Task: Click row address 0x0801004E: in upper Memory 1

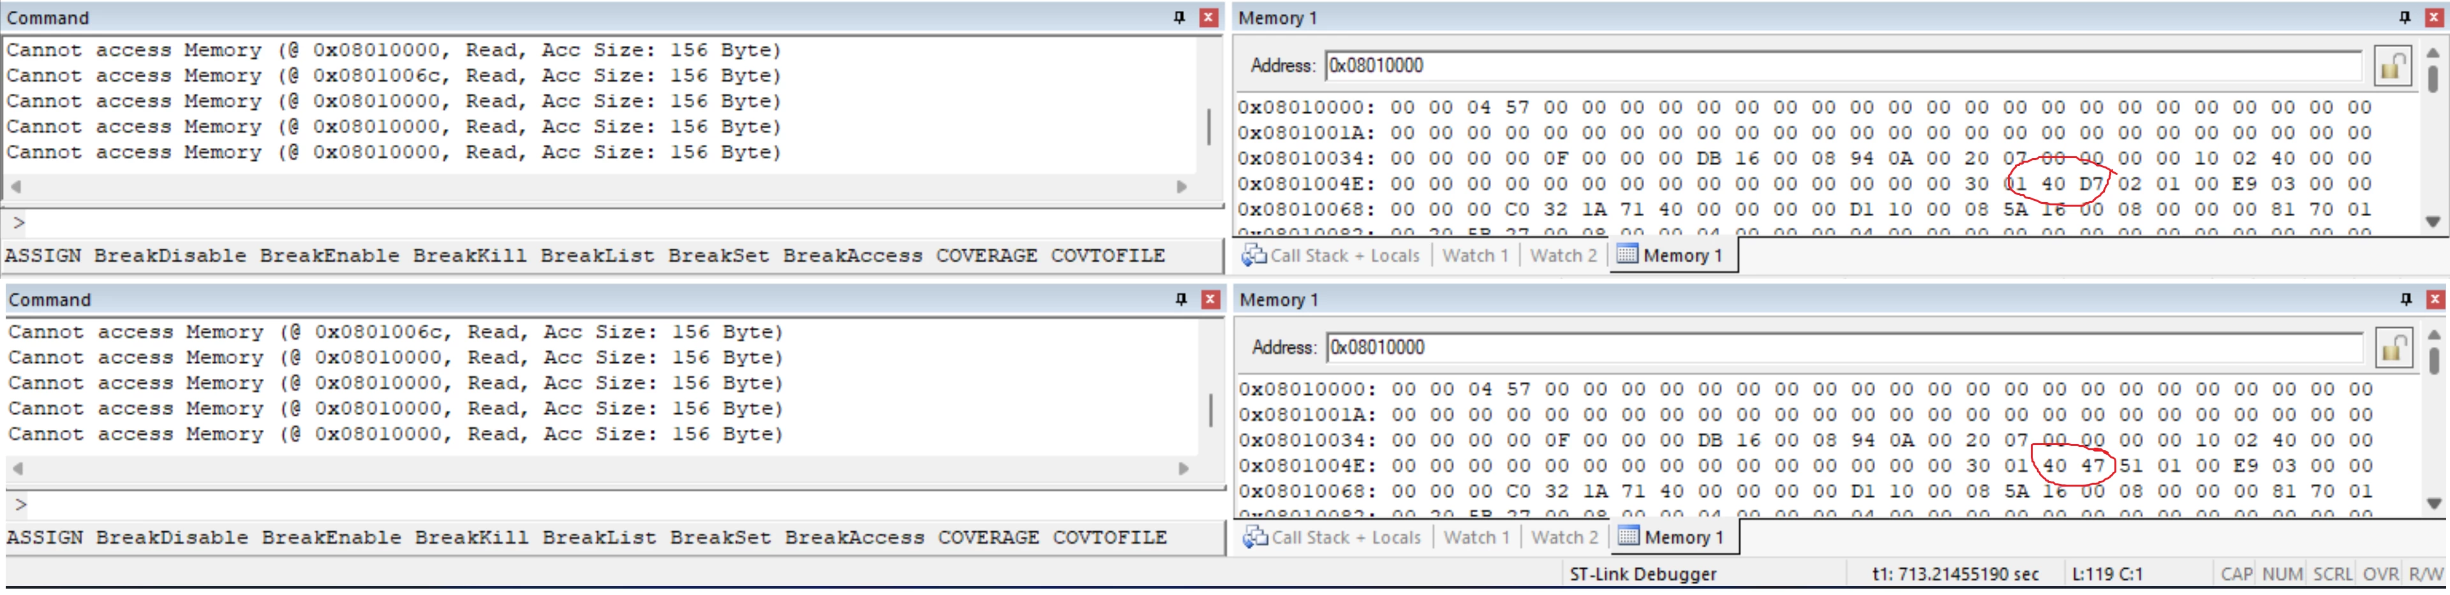Action: [x=1307, y=184]
